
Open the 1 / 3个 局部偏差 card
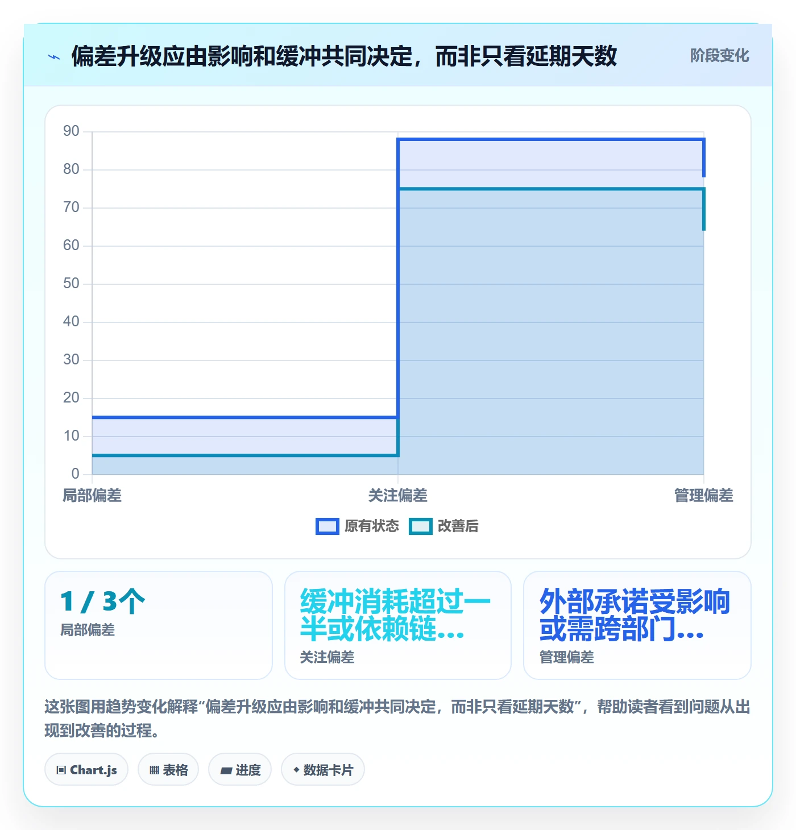159,625
